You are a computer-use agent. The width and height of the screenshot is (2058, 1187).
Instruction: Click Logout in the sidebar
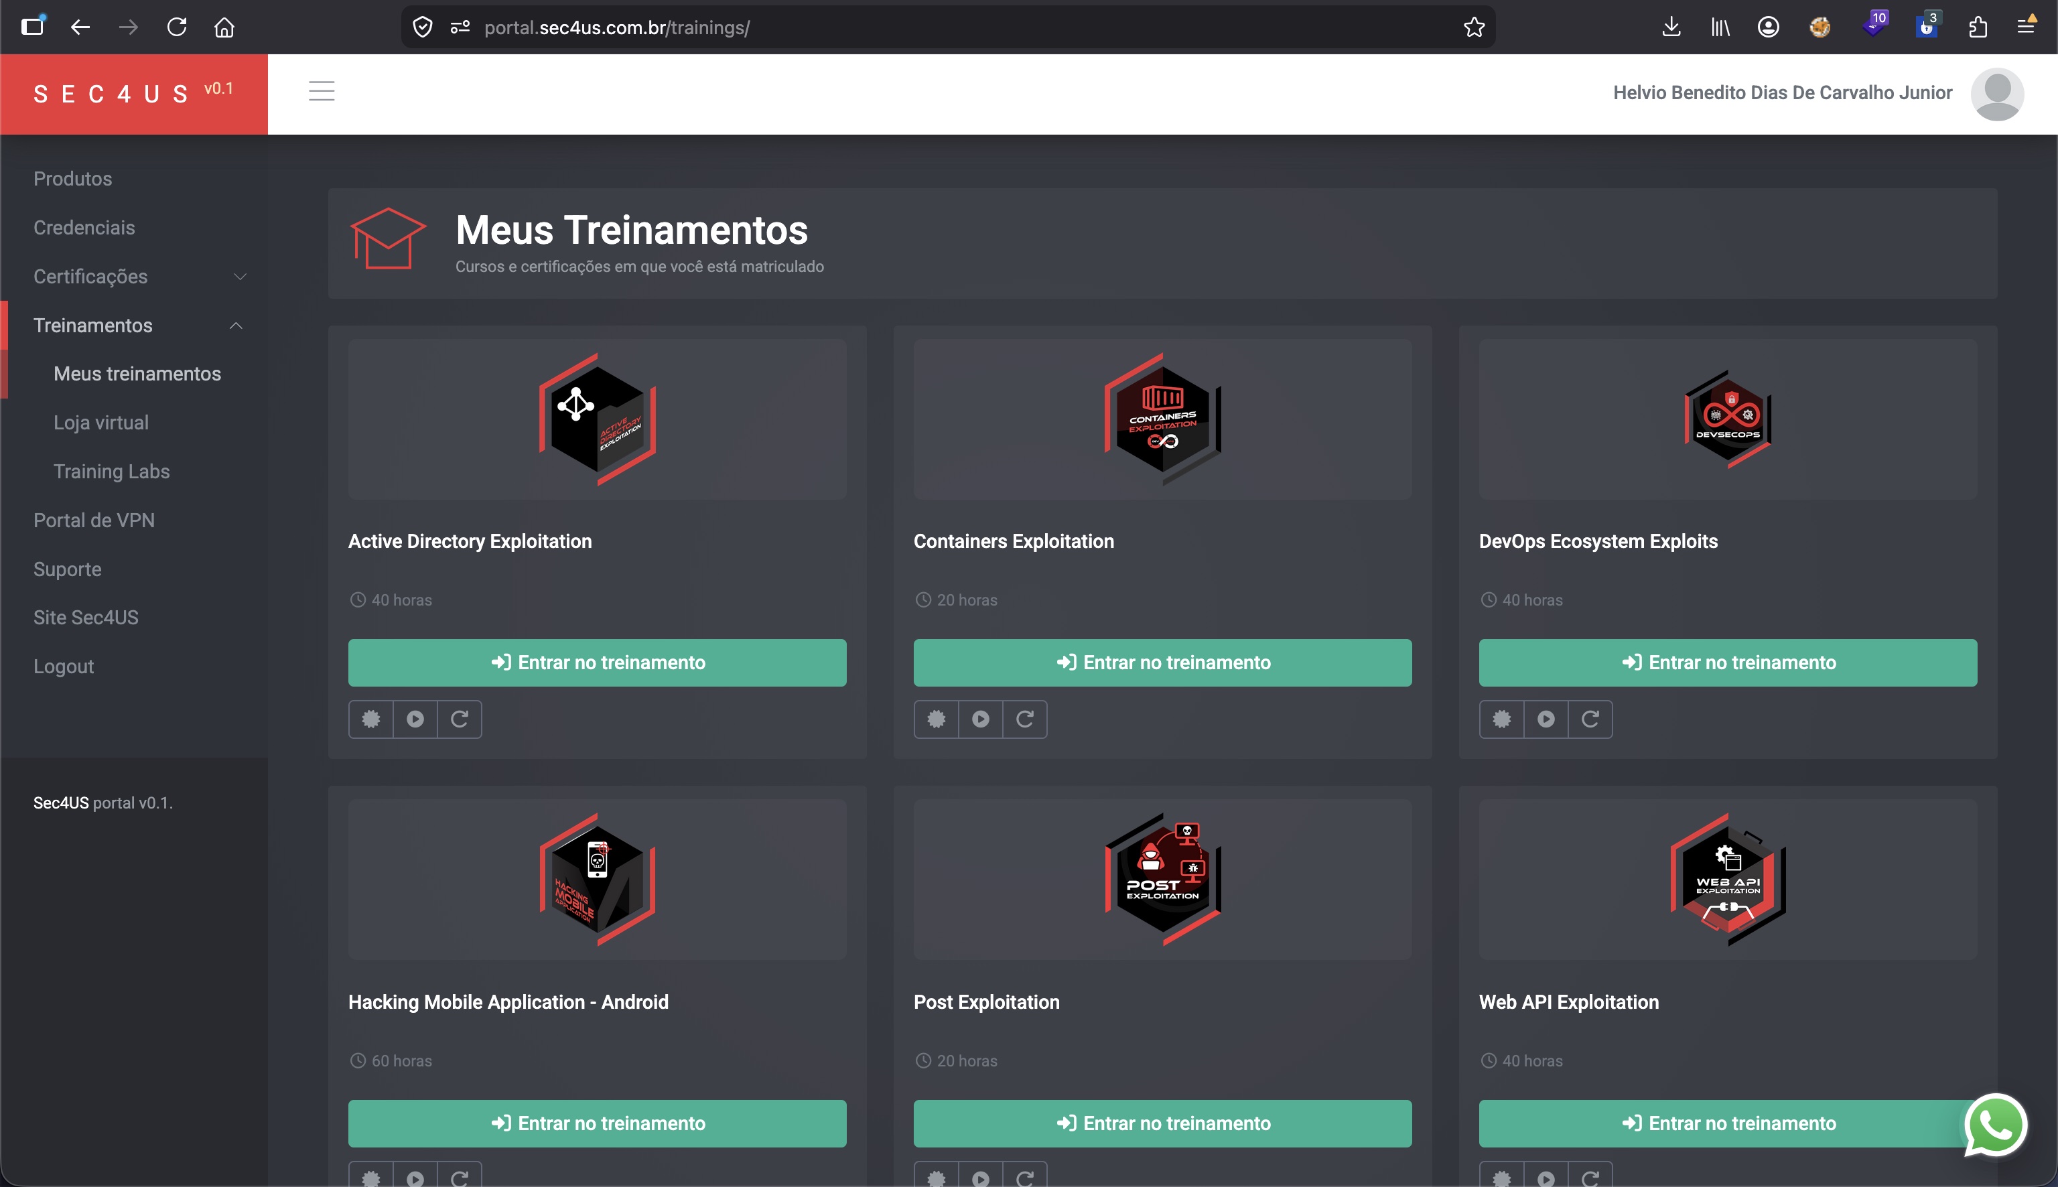pyautogui.click(x=64, y=666)
